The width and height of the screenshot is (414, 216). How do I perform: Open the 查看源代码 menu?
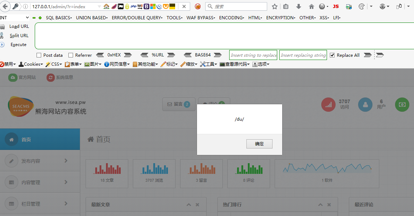235,64
